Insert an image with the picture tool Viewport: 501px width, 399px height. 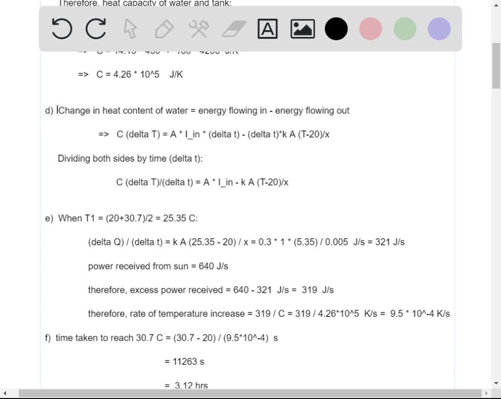tap(302, 29)
